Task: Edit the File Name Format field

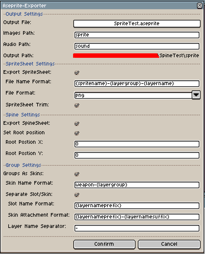Action: pyautogui.click(x=137, y=83)
